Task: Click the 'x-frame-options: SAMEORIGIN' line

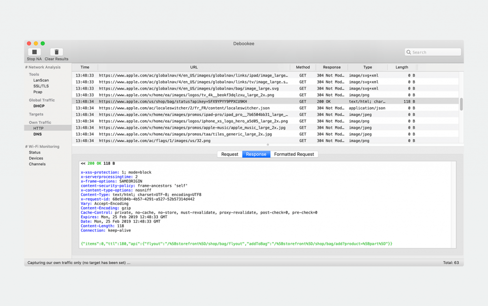Action: (x=112, y=181)
